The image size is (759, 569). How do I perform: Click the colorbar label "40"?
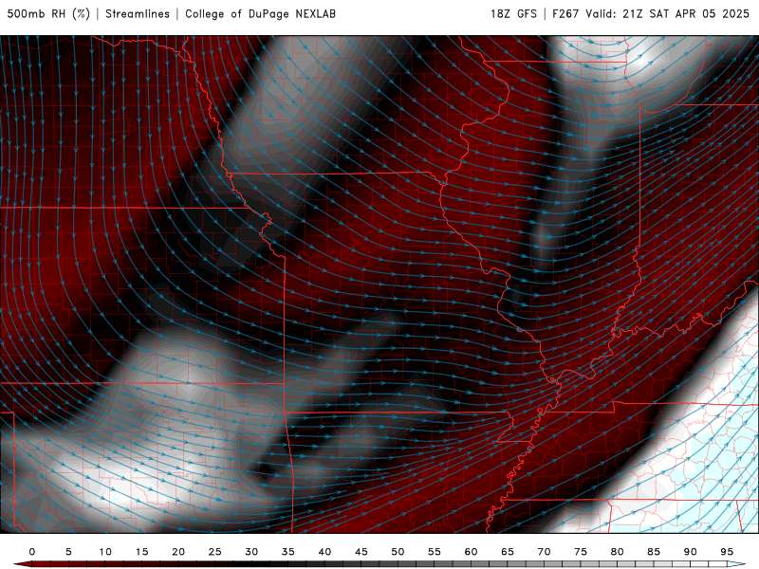(324, 552)
